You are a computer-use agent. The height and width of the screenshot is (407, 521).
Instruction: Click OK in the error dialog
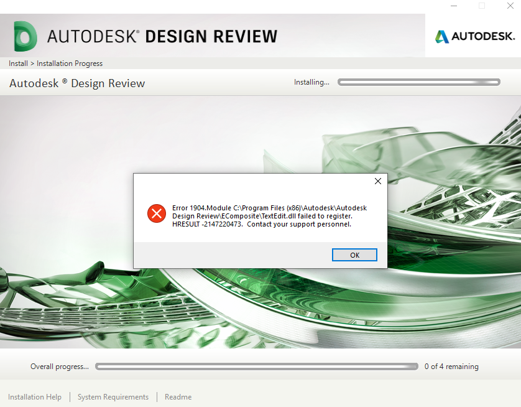(354, 255)
